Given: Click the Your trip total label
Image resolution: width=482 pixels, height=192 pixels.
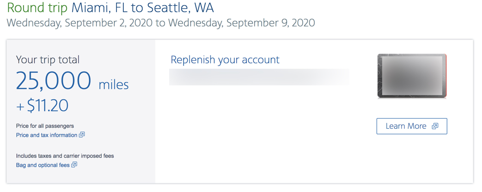Looking at the screenshot, I should 48,60.
